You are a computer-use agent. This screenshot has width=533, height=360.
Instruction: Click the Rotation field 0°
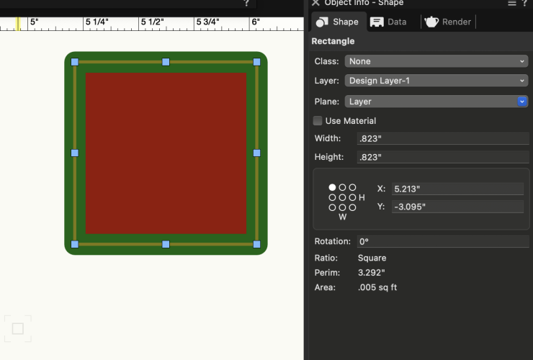tap(443, 241)
